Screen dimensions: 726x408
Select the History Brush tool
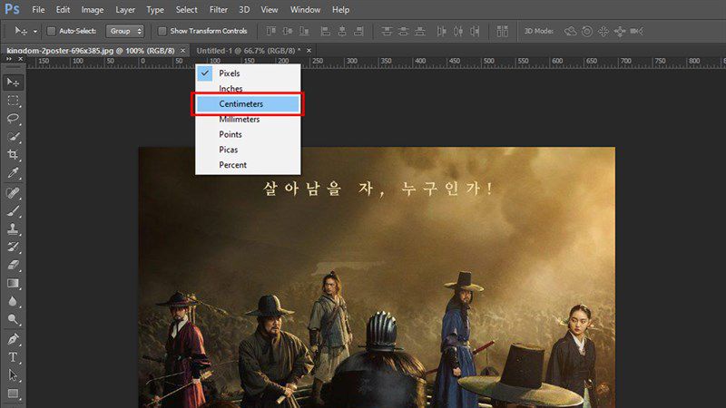tap(13, 247)
